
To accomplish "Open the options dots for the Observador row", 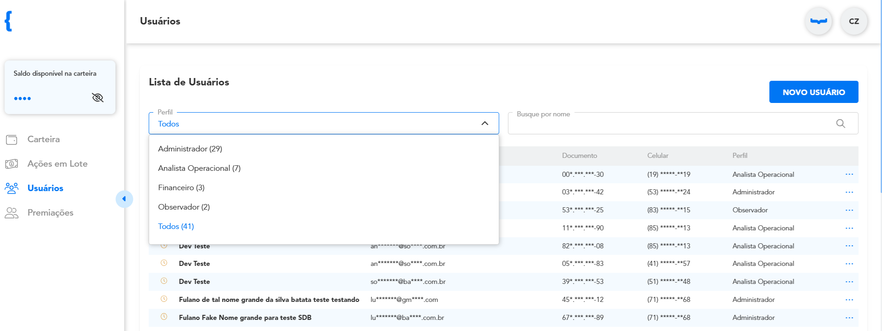I will tap(849, 210).
